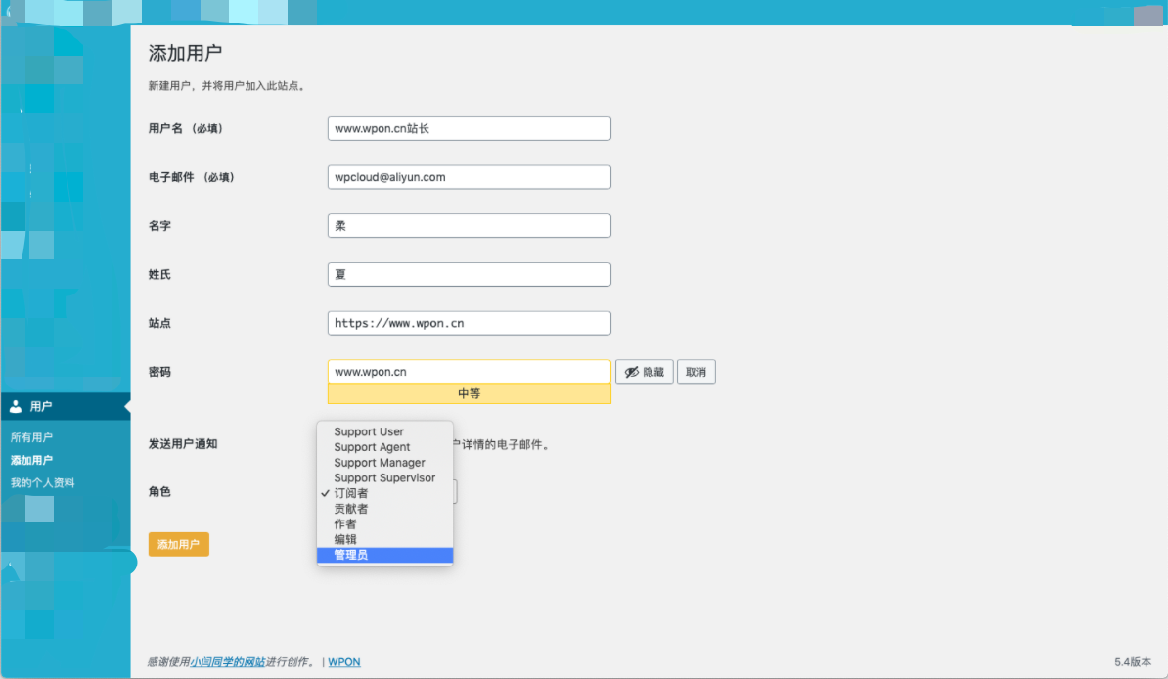Click the cancel password button 取消

pos(696,372)
